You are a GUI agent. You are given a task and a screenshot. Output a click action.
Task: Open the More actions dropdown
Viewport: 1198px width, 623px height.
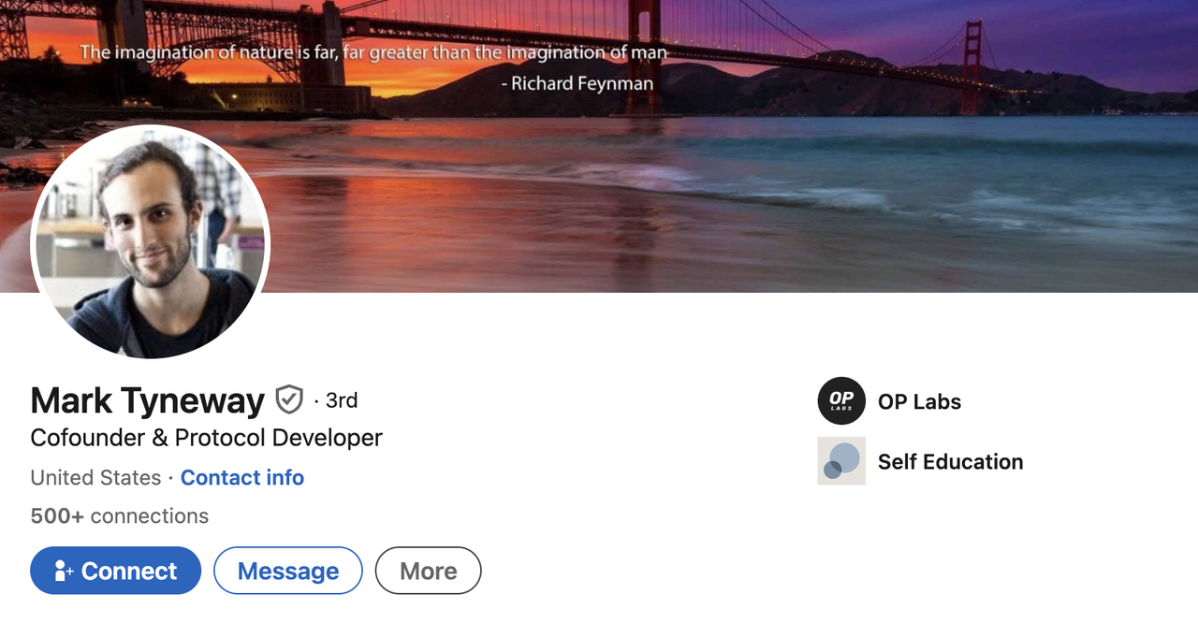pyautogui.click(x=429, y=571)
